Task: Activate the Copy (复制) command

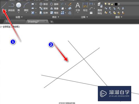Action: (44, 8)
